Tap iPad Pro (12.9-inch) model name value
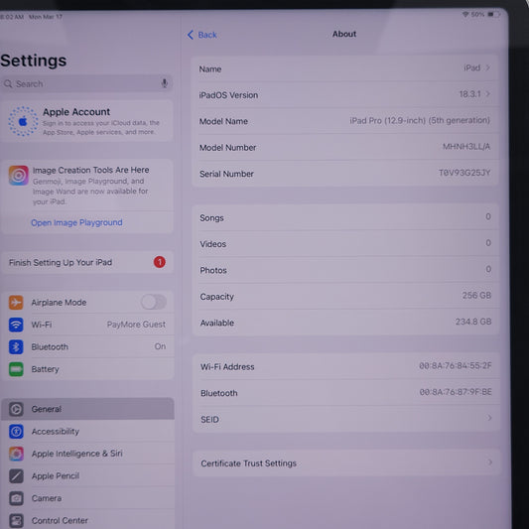Screen dimensions: 529x529 420,120
